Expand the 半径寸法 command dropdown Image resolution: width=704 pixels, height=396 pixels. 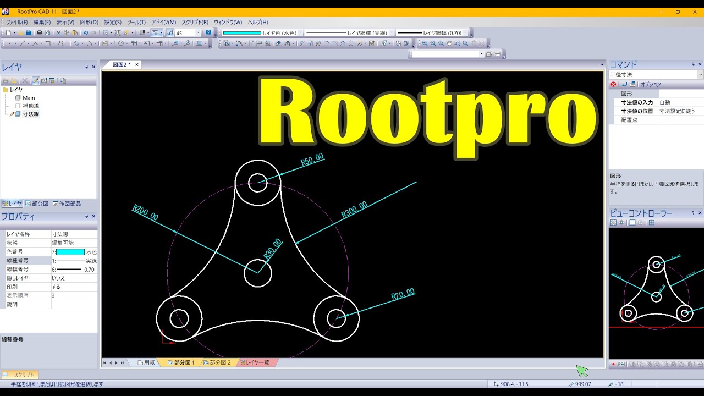[700, 74]
